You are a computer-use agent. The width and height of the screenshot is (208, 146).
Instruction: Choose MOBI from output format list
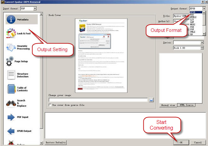tap(193, 24)
